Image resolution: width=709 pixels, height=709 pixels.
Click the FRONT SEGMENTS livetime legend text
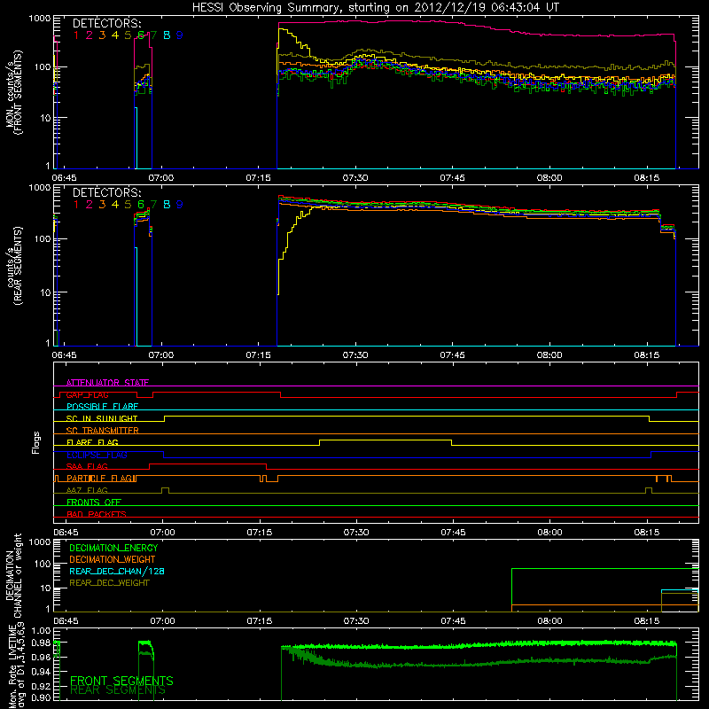pos(121,681)
